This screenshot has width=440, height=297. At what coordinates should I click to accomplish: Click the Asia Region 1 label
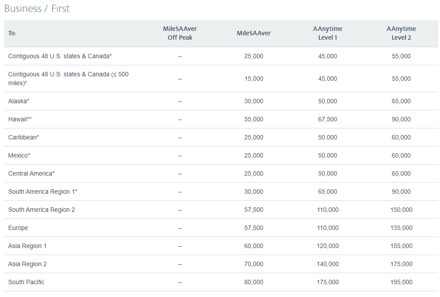pyautogui.click(x=27, y=246)
